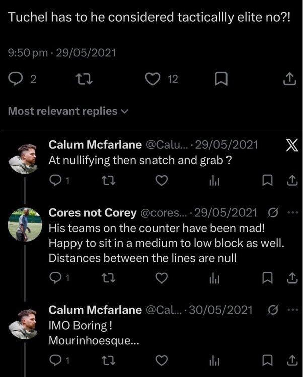Viewport: 303px width, 377px height.
Task: Like the 'At nullifying then snatch and grab' reply
Action: point(161,180)
